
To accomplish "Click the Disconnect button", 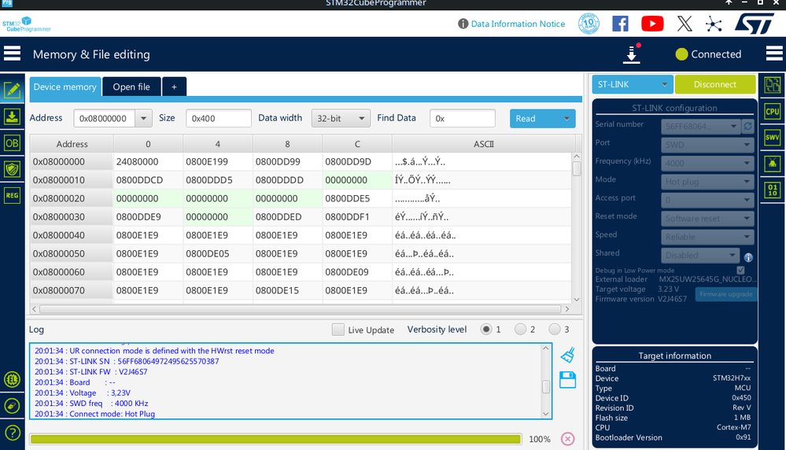I will pos(715,84).
